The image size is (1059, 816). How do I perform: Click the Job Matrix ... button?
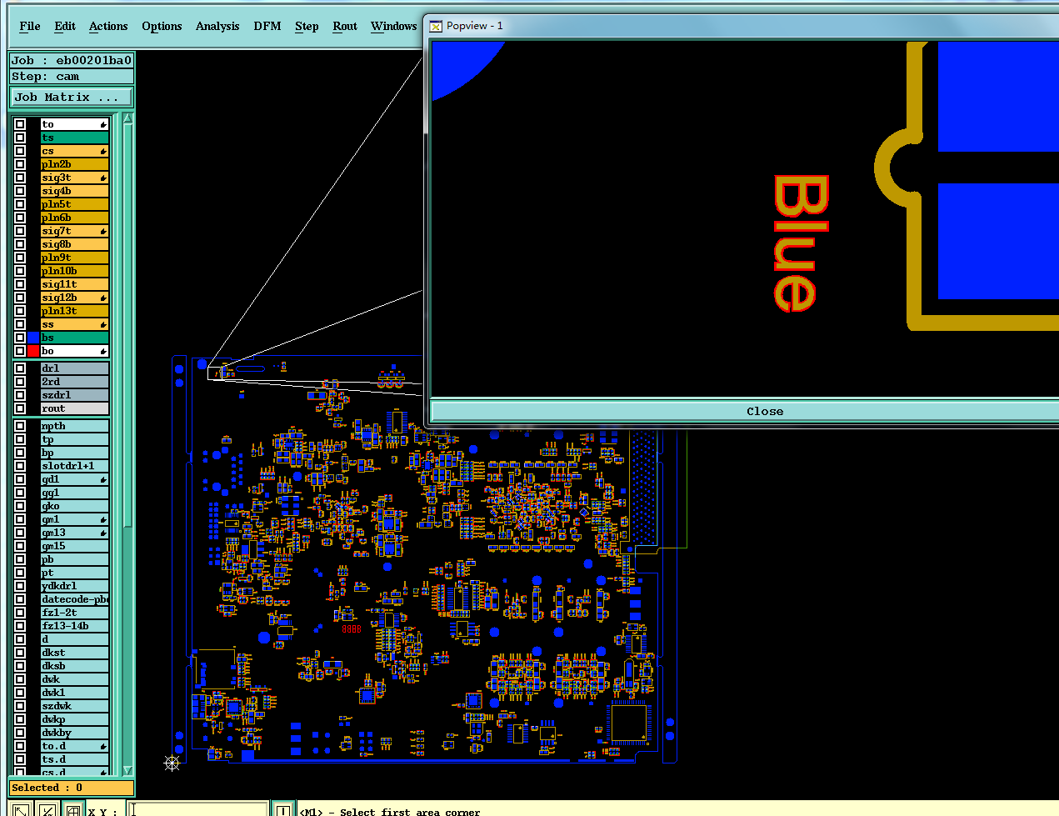tap(71, 97)
